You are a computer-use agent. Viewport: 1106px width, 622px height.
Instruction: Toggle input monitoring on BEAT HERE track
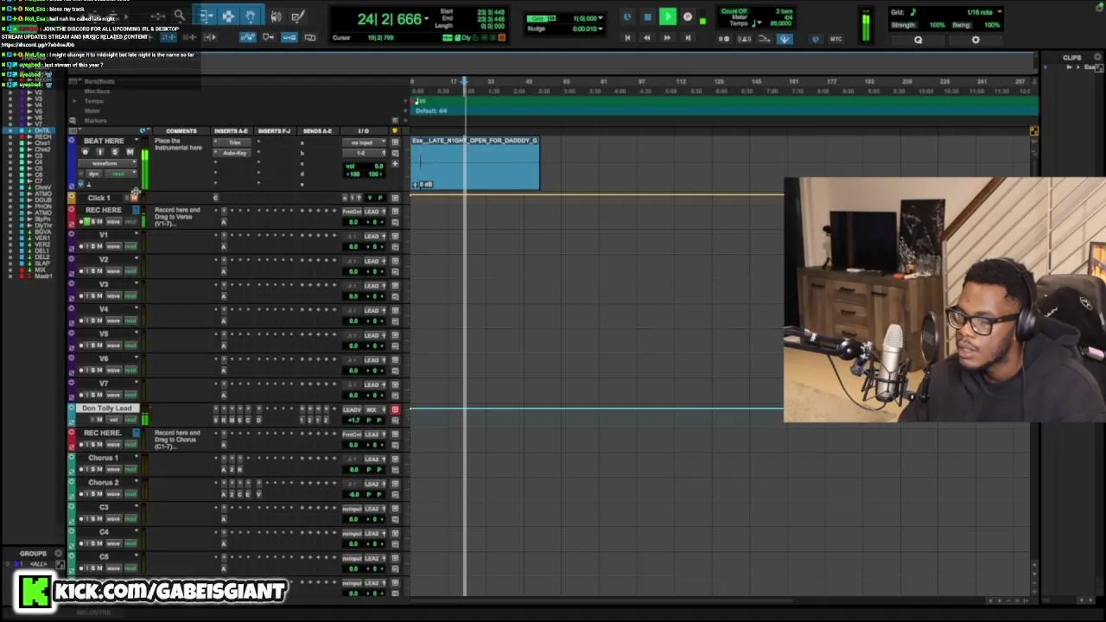click(x=99, y=152)
